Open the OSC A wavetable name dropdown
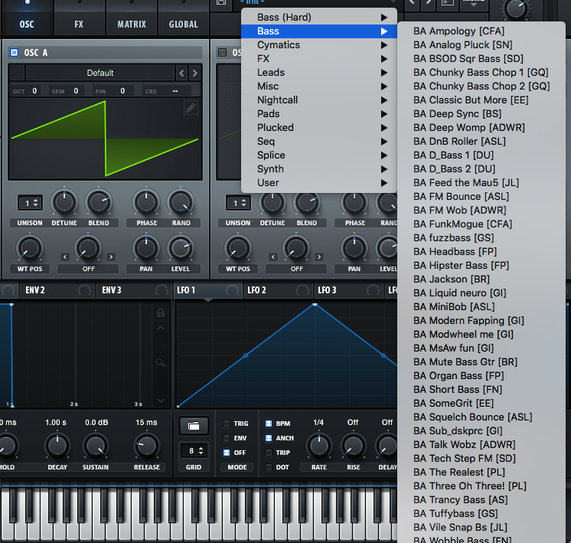Screen dimensions: 571x543 click(100, 74)
